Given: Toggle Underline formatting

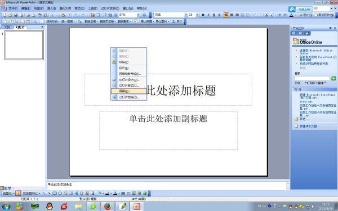Looking at the screenshot, I should click(214, 15).
